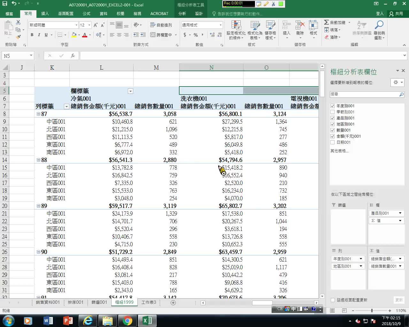Click the Save icon in title bar
The width and height of the screenshot is (409, 327).
pos(5,4)
